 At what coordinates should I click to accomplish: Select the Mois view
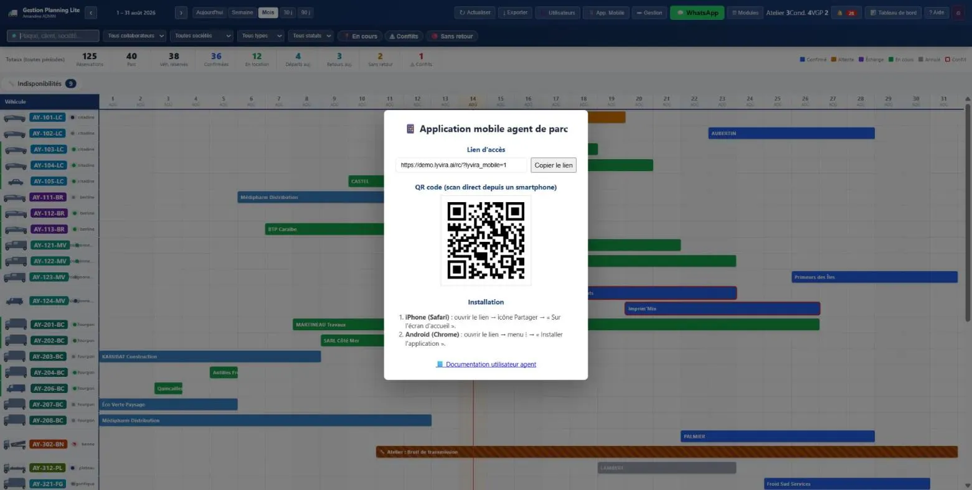tap(268, 12)
